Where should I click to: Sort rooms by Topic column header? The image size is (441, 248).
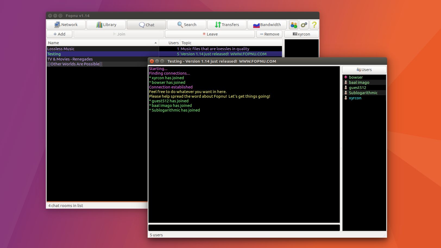pos(231,43)
